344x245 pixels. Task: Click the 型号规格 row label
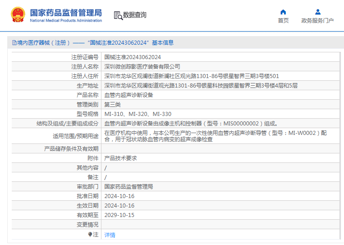click(x=87, y=114)
